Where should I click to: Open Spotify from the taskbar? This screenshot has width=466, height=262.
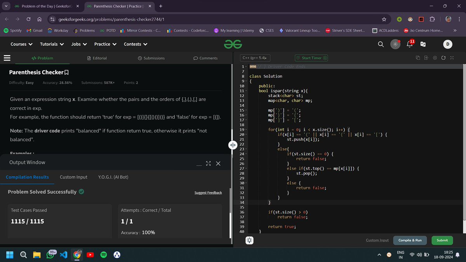[x=103, y=255]
